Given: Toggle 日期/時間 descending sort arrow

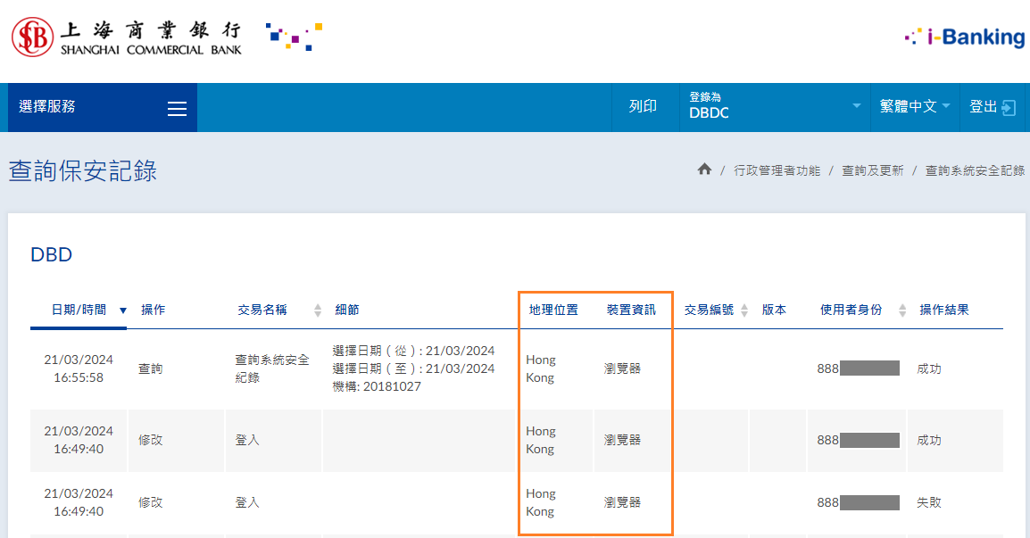Looking at the screenshot, I should click(123, 310).
